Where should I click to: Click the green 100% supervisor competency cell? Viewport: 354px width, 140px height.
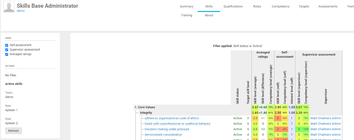pyautogui.click(x=306, y=129)
